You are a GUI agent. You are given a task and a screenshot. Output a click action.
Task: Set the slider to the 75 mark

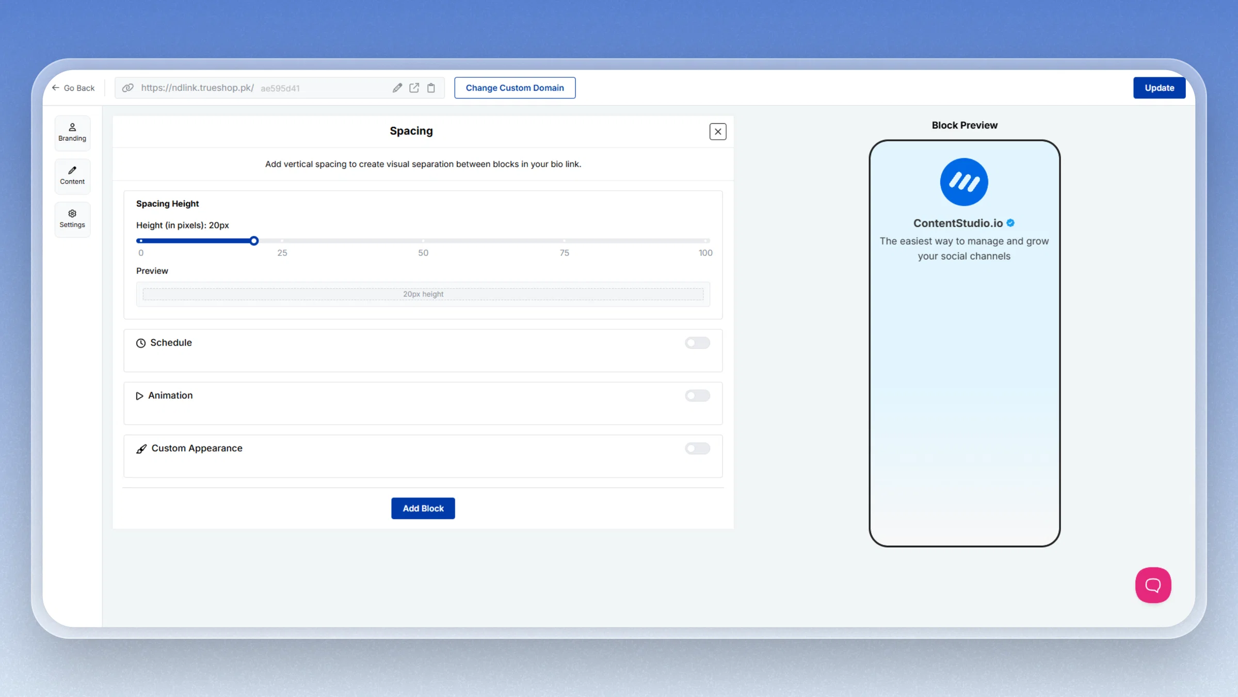[x=564, y=241]
